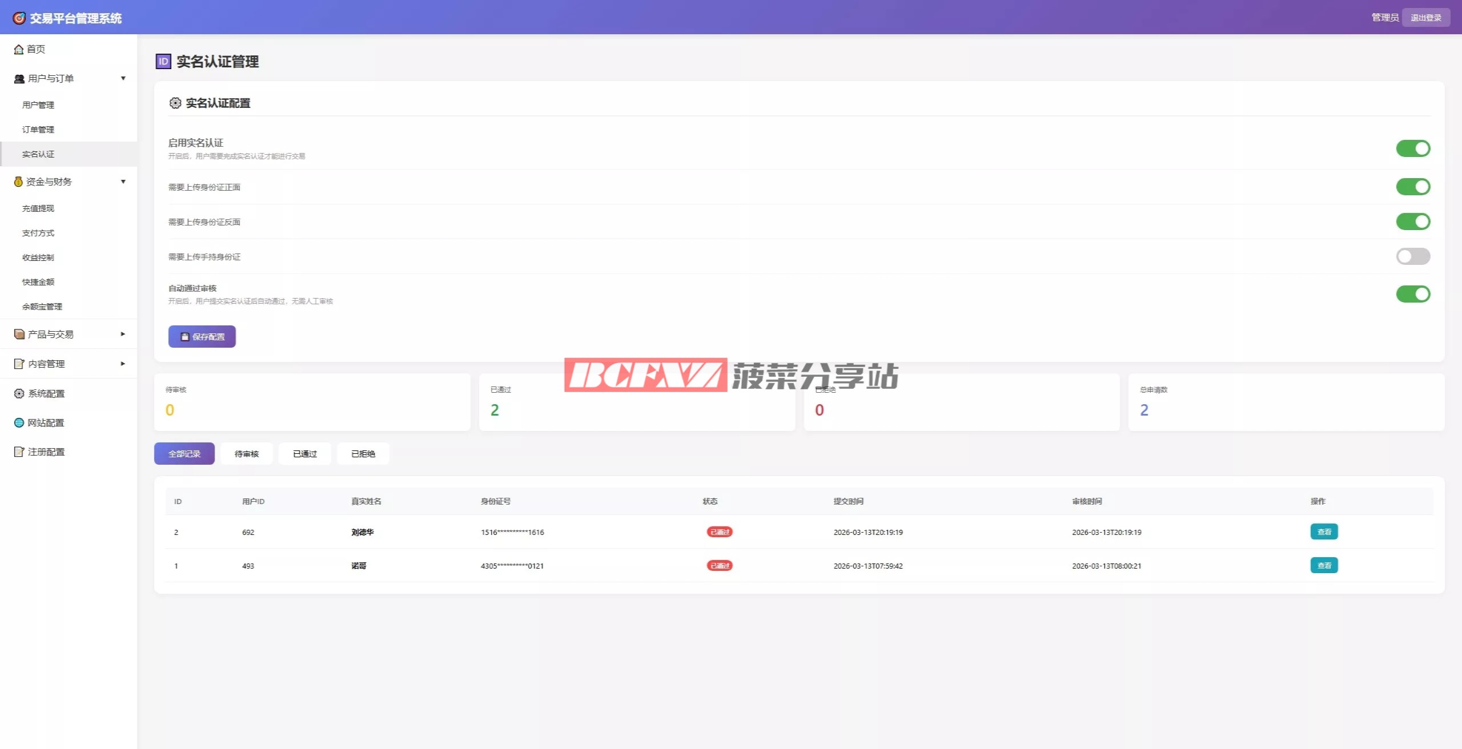Click the money bag icon for 资金与财务
Image resolution: width=1462 pixels, height=749 pixels.
point(18,182)
